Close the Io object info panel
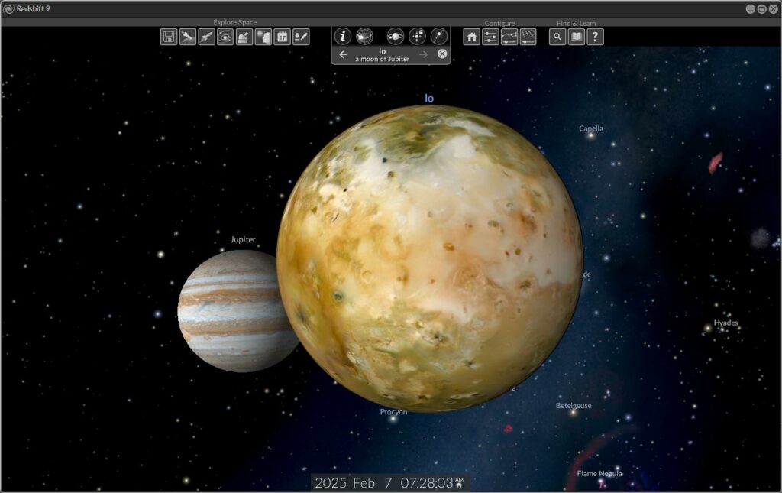 point(441,54)
